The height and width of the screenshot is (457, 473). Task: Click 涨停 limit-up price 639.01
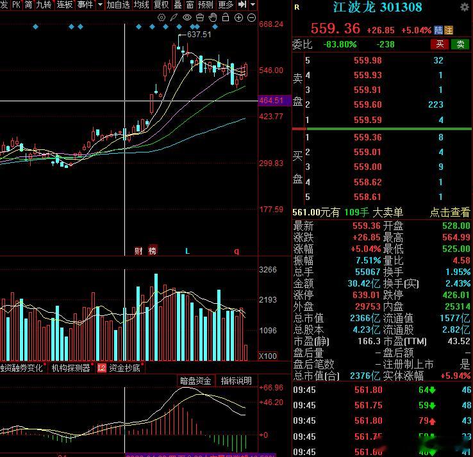pyautogui.click(x=367, y=295)
